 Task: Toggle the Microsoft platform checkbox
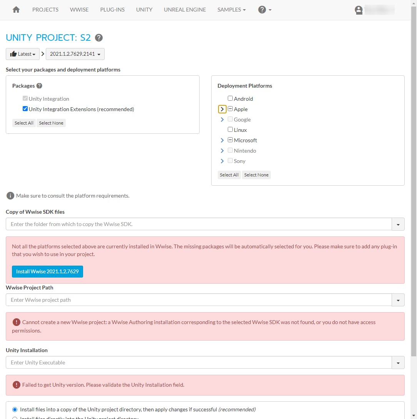[230, 140]
